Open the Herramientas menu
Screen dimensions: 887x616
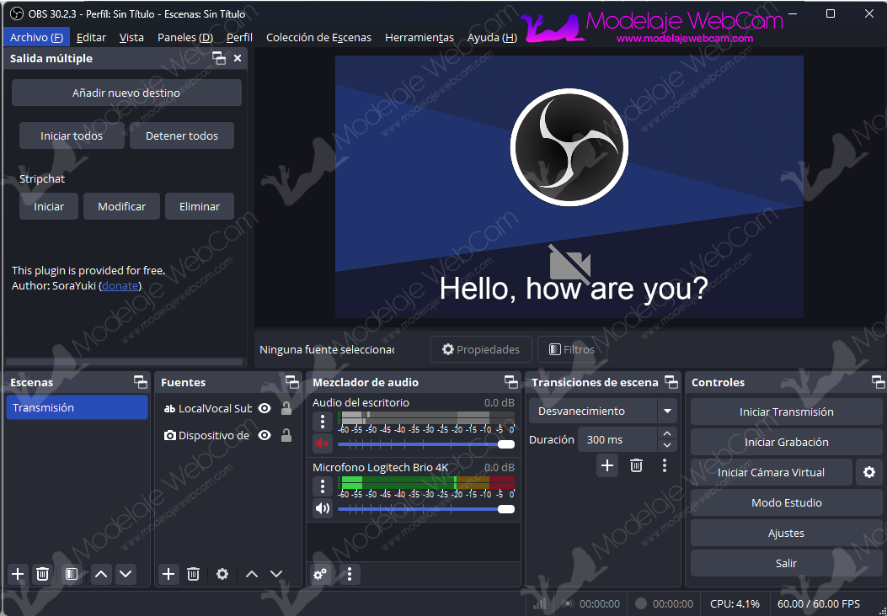(x=419, y=37)
